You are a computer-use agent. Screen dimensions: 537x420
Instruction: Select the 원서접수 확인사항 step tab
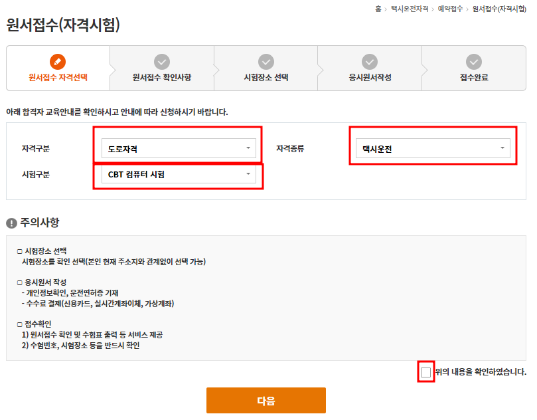(162, 68)
